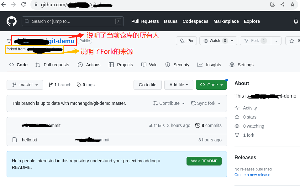Image resolution: width=300 pixels, height=188 pixels.
Task: Click the Activity pulse icon
Action: [237, 108]
